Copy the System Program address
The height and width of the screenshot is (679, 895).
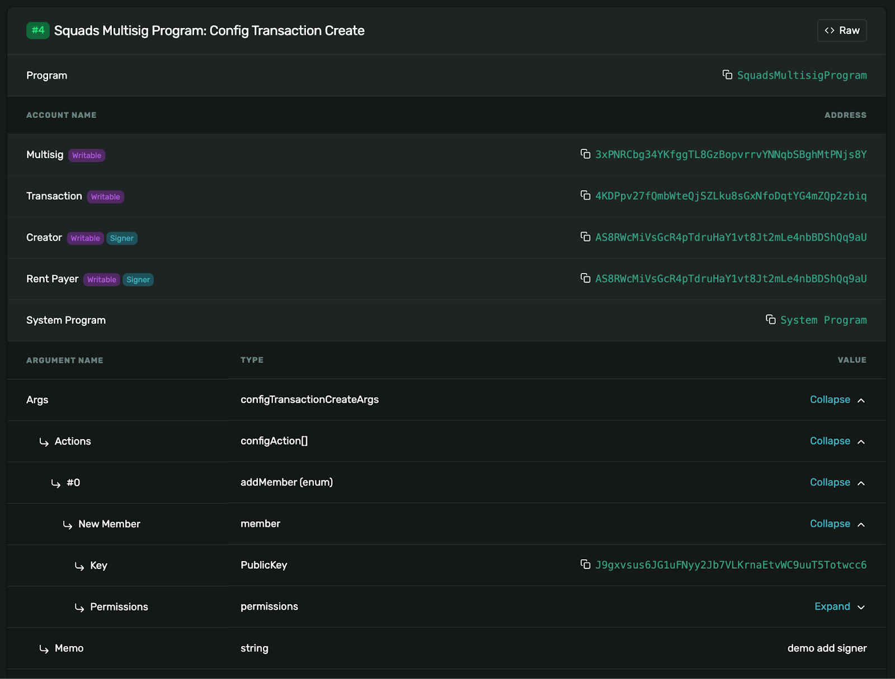click(770, 319)
